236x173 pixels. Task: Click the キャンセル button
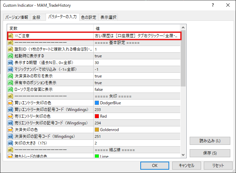point(186,166)
